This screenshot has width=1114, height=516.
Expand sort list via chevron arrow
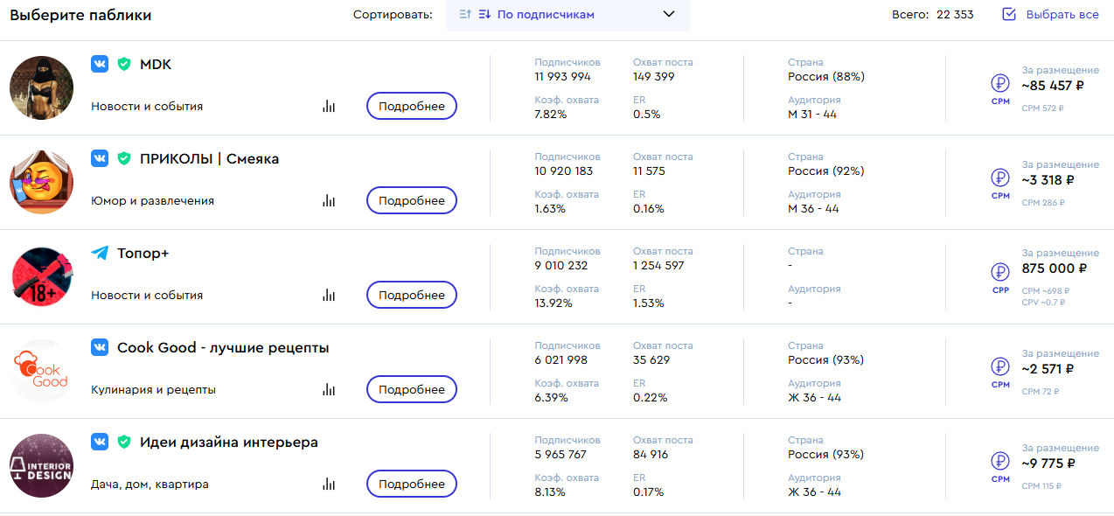(669, 14)
